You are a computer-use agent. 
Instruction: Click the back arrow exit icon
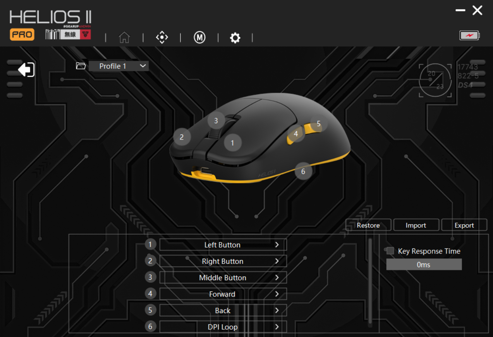(26, 70)
